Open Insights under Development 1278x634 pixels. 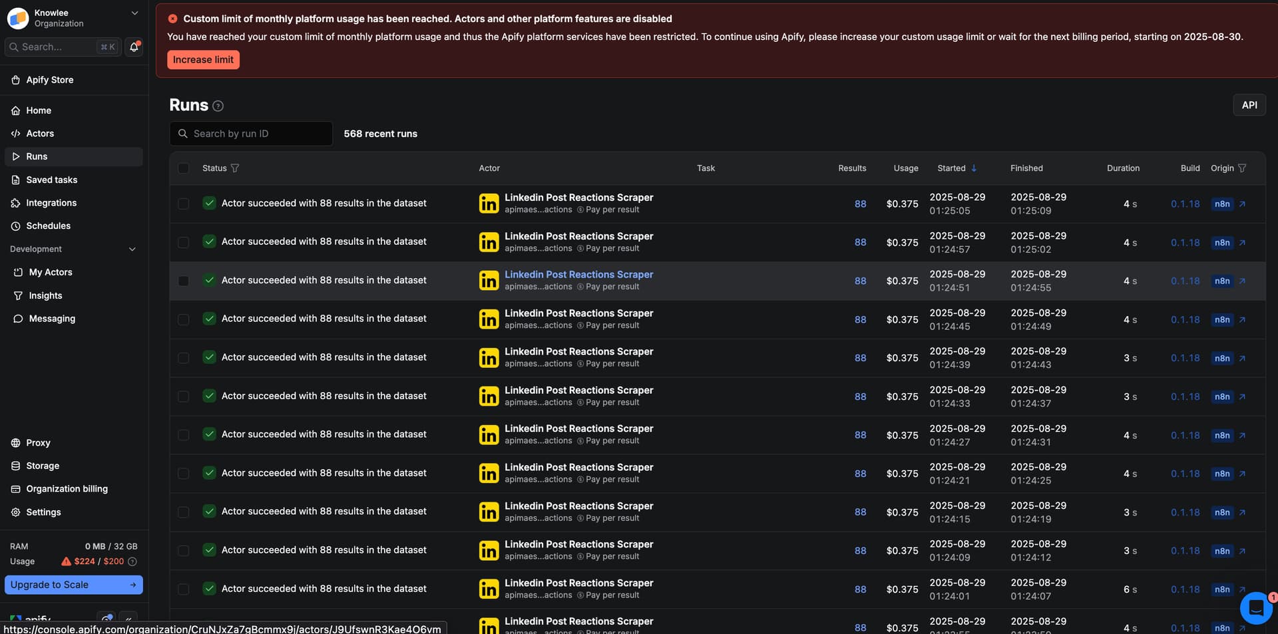click(x=74, y=295)
